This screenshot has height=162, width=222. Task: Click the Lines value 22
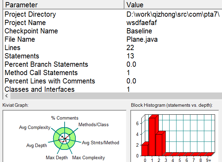tap(130, 48)
